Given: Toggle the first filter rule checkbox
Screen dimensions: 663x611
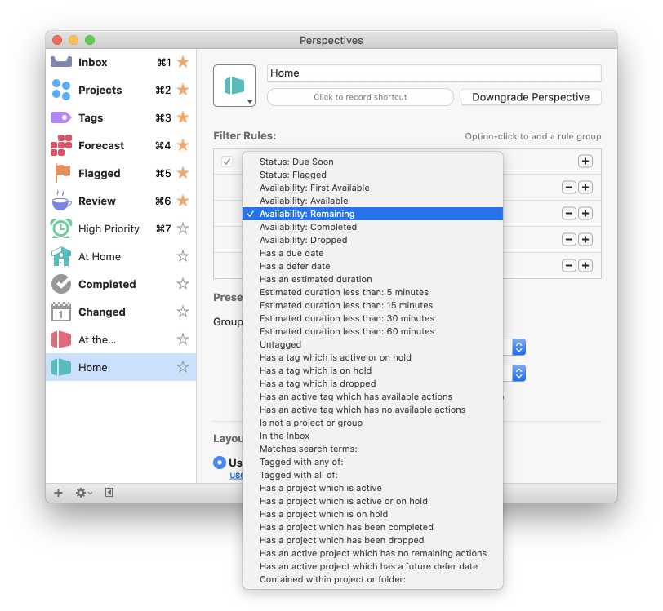Looking at the screenshot, I should pos(227,162).
